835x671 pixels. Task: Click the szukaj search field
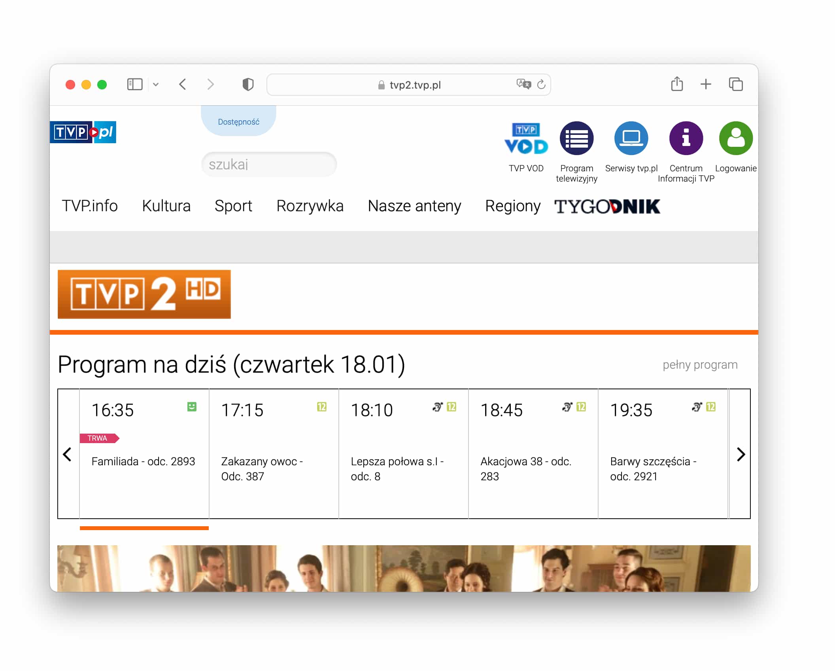[268, 164]
